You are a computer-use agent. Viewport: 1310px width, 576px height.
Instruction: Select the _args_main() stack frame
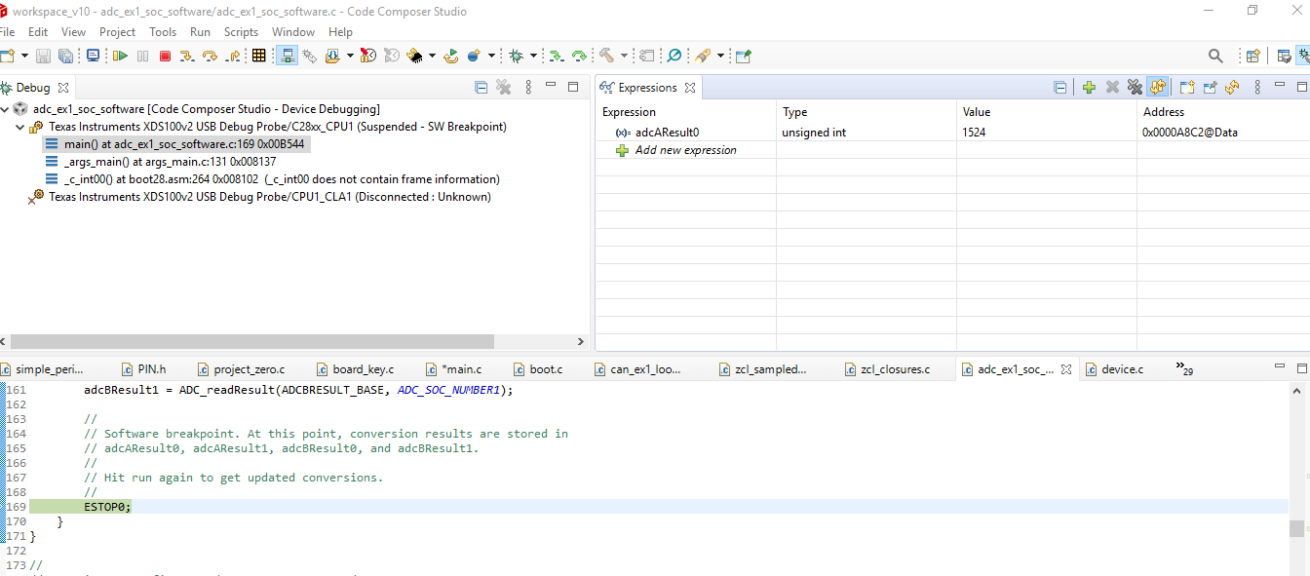(169, 162)
